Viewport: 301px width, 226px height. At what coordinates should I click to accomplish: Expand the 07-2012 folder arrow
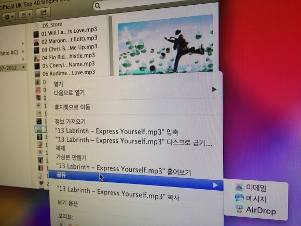point(23,67)
